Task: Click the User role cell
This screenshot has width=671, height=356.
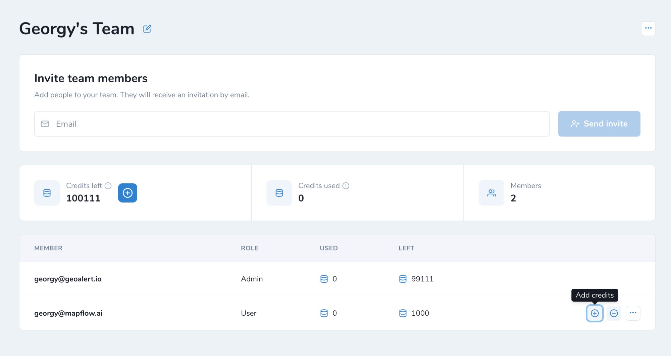Action: pyautogui.click(x=249, y=313)
